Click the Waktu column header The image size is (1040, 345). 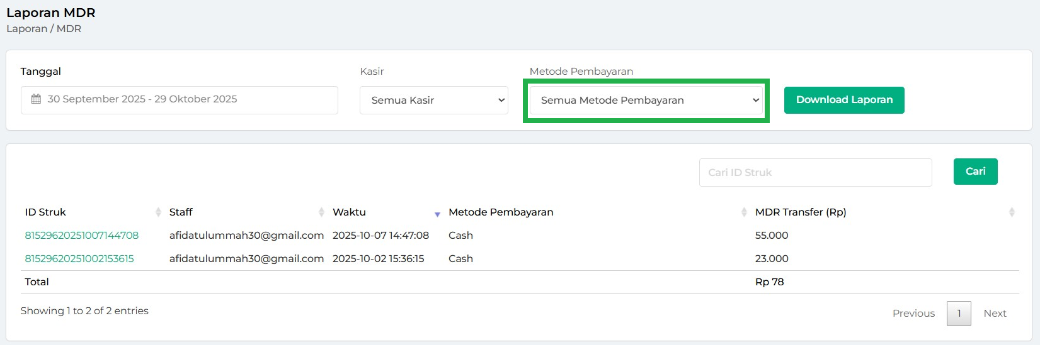(349, 212)
